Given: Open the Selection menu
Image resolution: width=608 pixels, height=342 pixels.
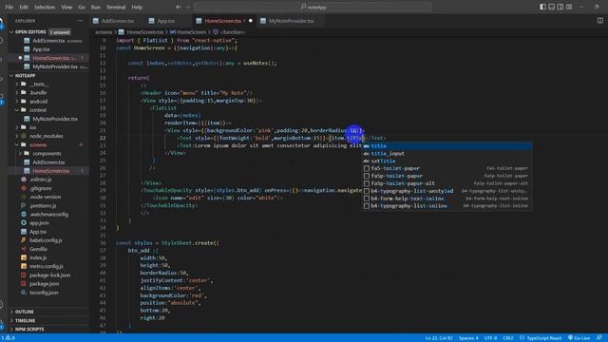Looking at the screenshot, I should 45,7.
